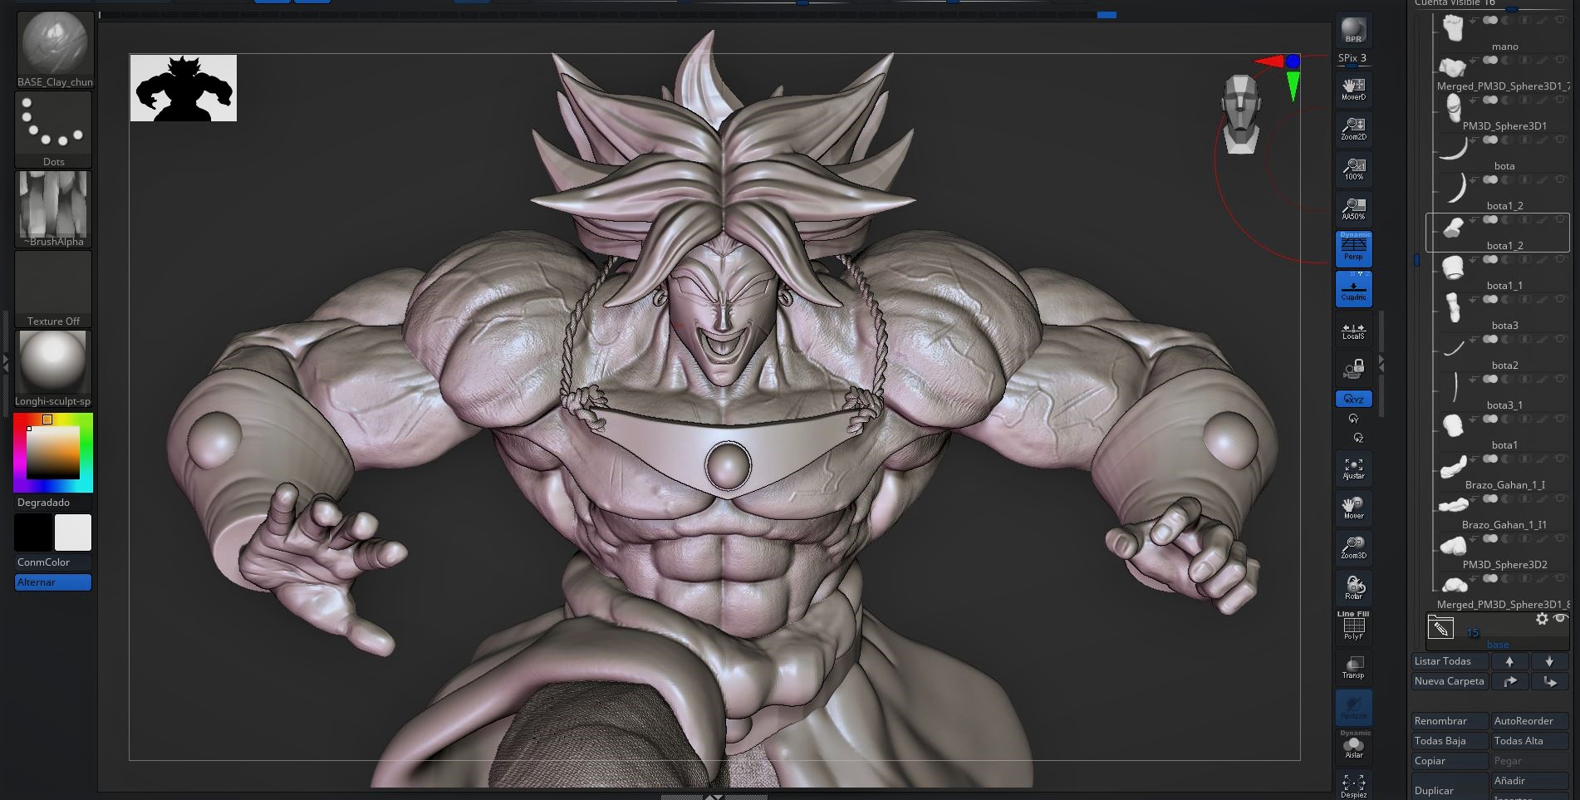Move the subtool up with the up arrow
The image size is (1580, 800).
[1509, 661]
